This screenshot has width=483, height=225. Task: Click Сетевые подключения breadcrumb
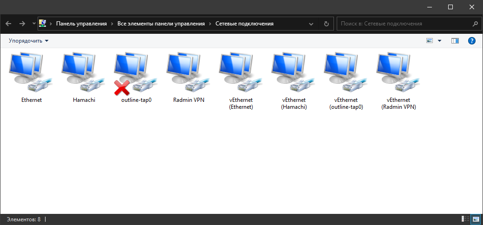click(x=244, y=24)
